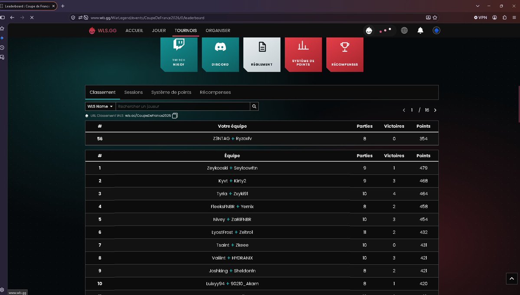This screenshot has width=520, height=295.
Task: Open the user profile avatar
Action: click(436, 30)
